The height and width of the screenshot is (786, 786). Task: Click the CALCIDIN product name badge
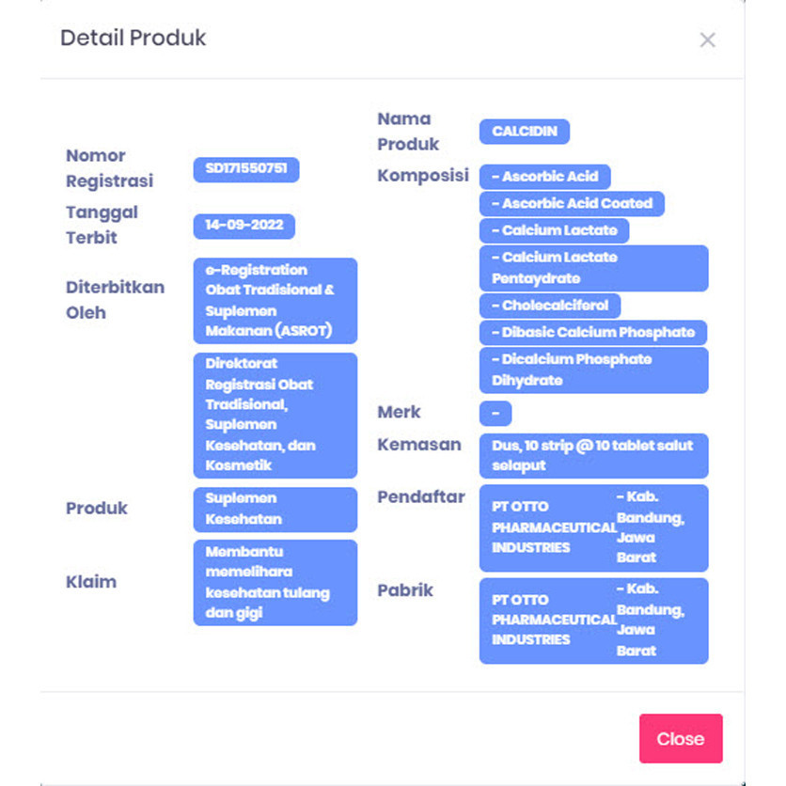click(524, 132)
